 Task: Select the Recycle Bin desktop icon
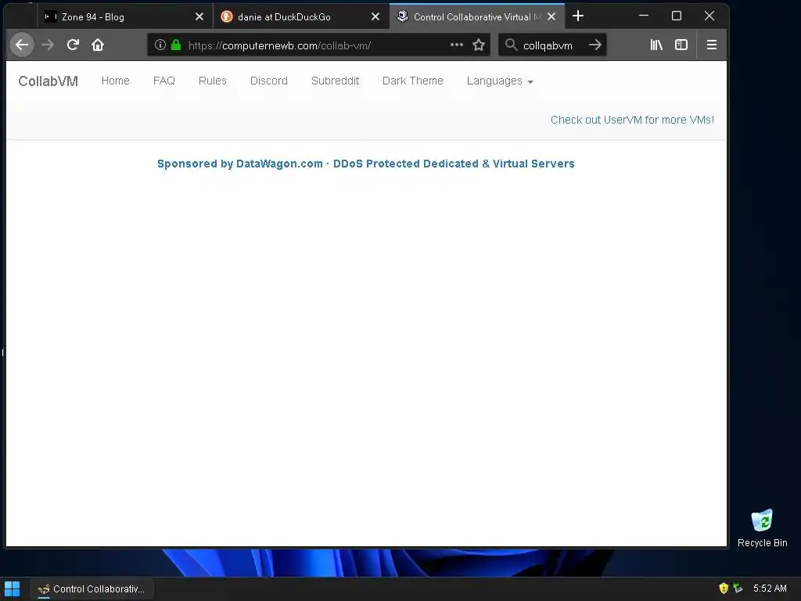(x=762, y=528)
